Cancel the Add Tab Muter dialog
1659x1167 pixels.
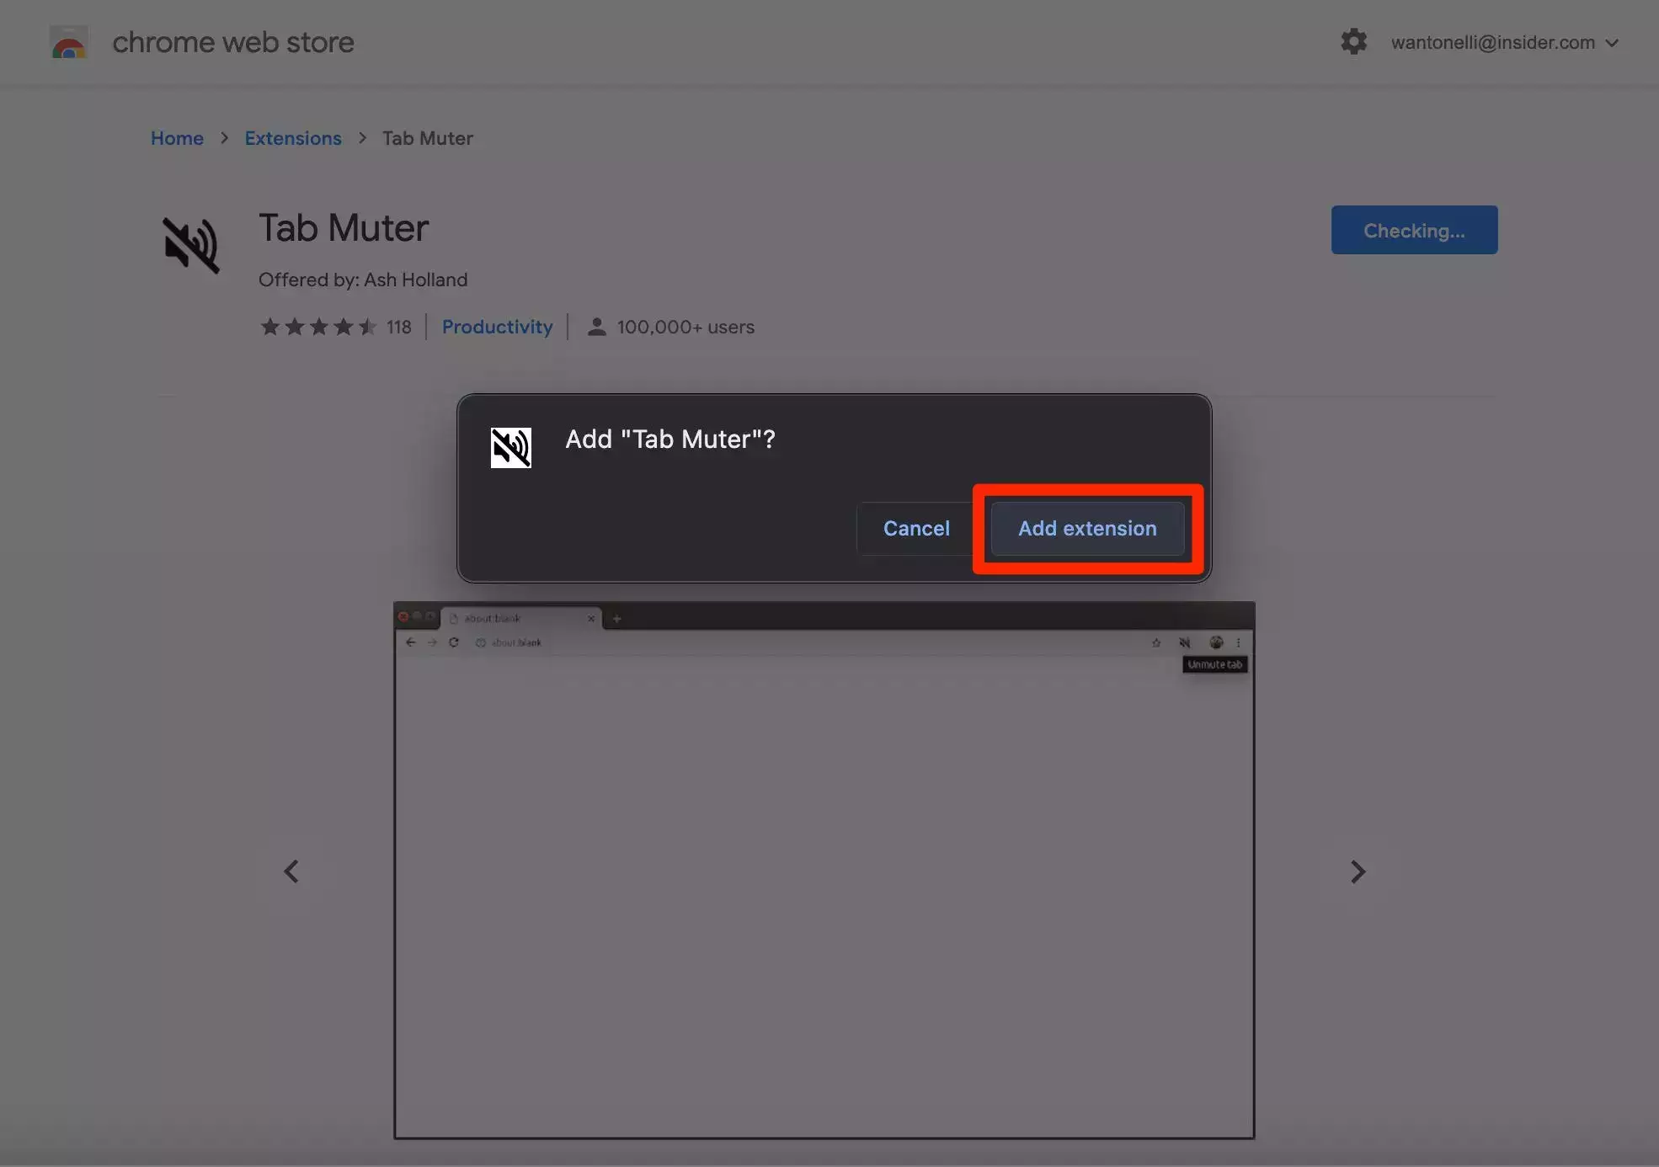[x=916, y=529]
